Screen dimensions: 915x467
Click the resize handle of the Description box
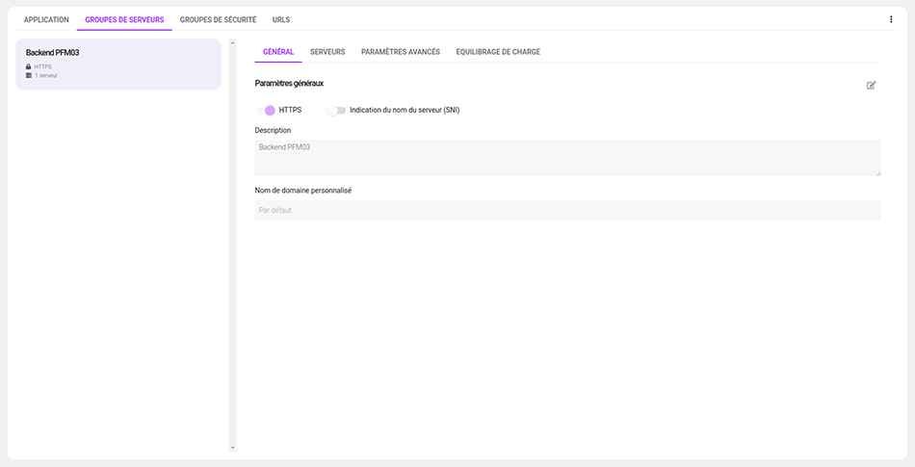click(x=876, y=171)
